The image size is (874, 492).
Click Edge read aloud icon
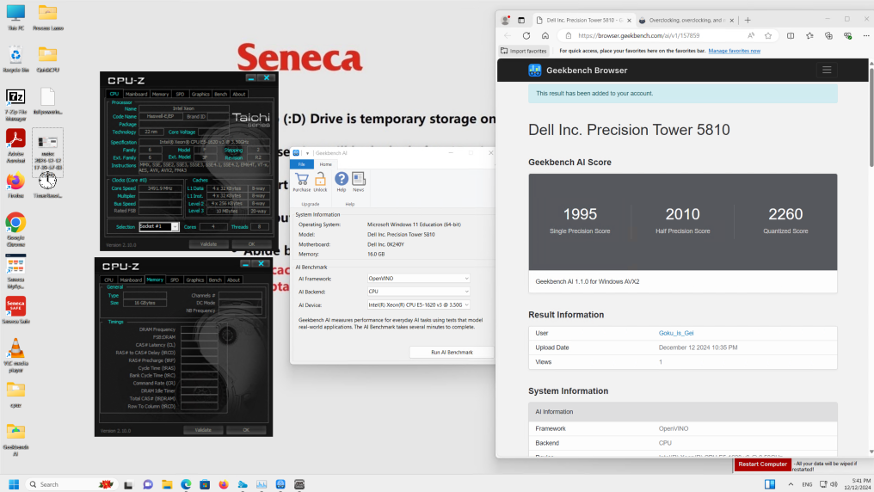click(751, 35)
